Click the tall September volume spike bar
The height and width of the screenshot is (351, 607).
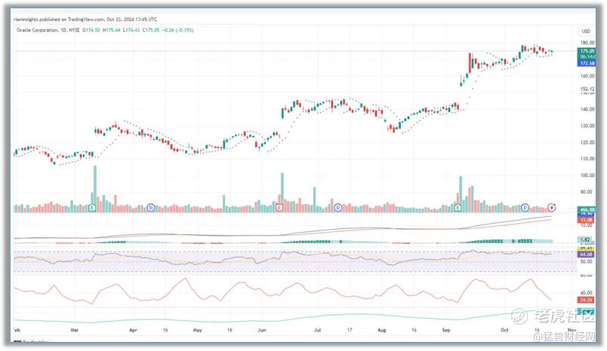pos(461,194)
